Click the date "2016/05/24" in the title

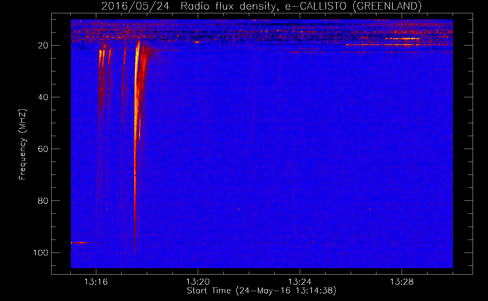click(135, 6)
